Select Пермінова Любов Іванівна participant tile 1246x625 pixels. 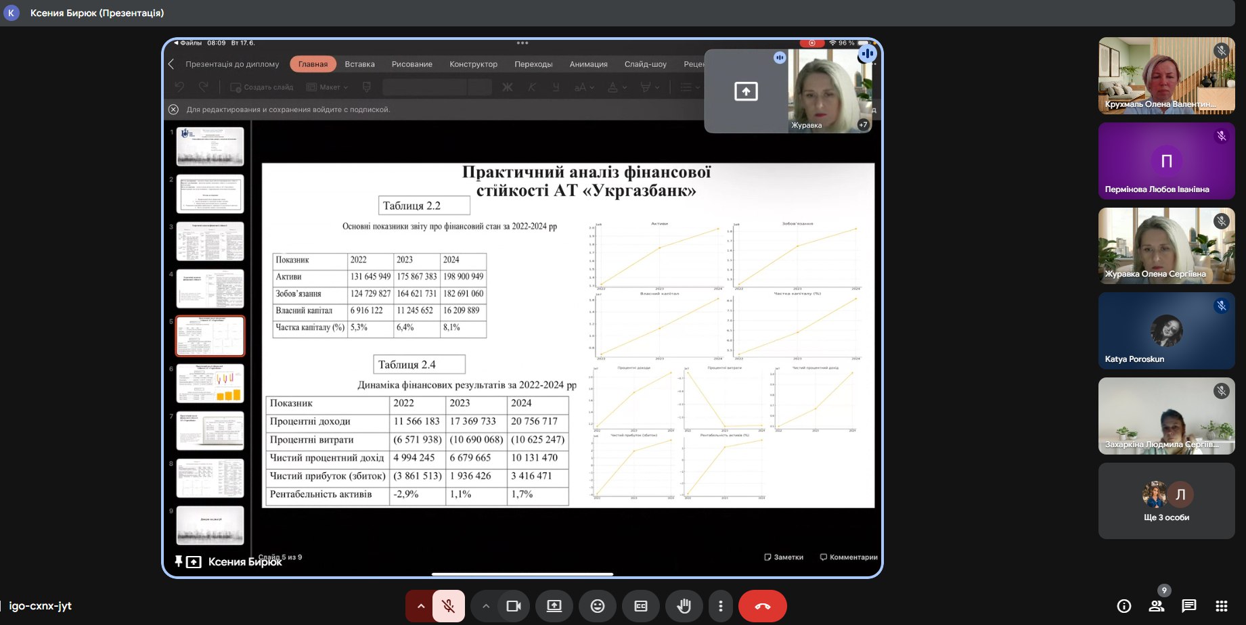point(1167,160)
